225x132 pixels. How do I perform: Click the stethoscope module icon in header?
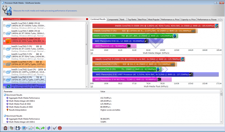click(7, 10)
